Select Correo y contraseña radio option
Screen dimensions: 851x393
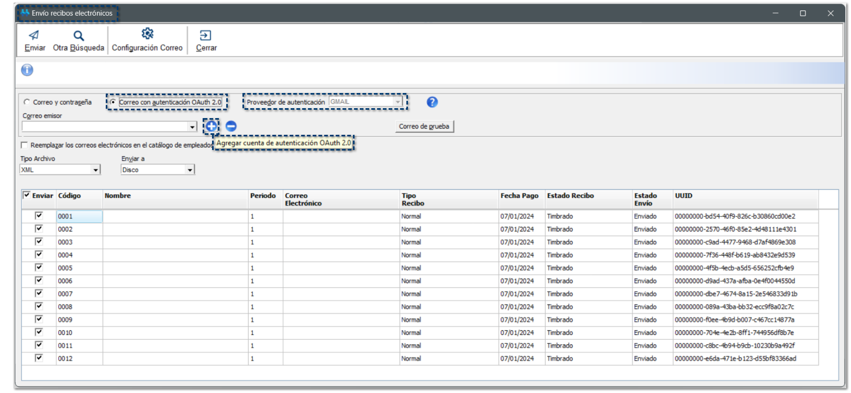coord(27,102)
